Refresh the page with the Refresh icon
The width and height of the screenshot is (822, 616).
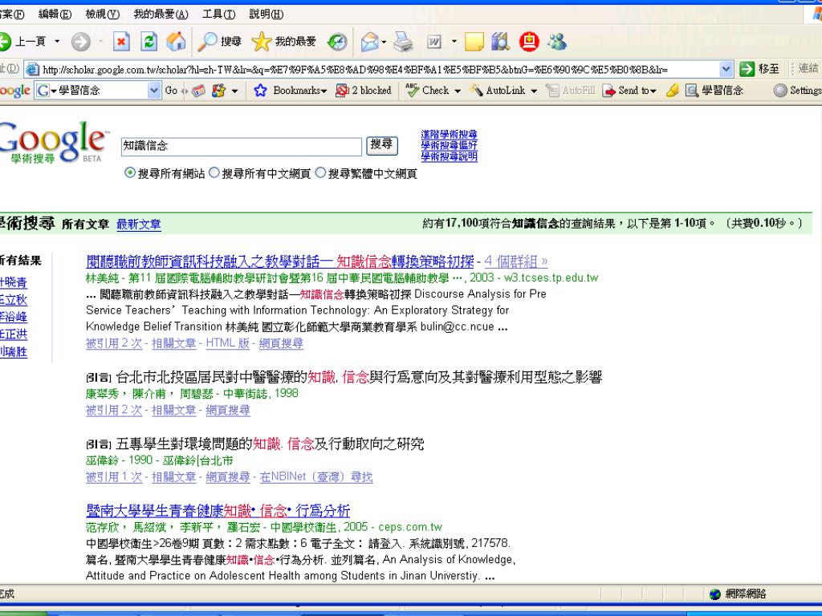(149, 42)
